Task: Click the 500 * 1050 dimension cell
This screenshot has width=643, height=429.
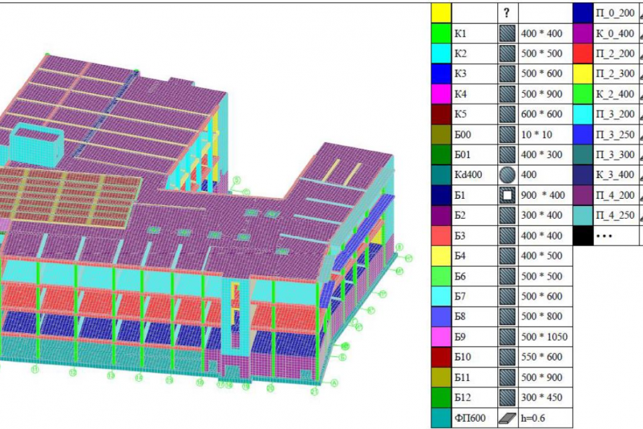Action: (x=544, y=337)
